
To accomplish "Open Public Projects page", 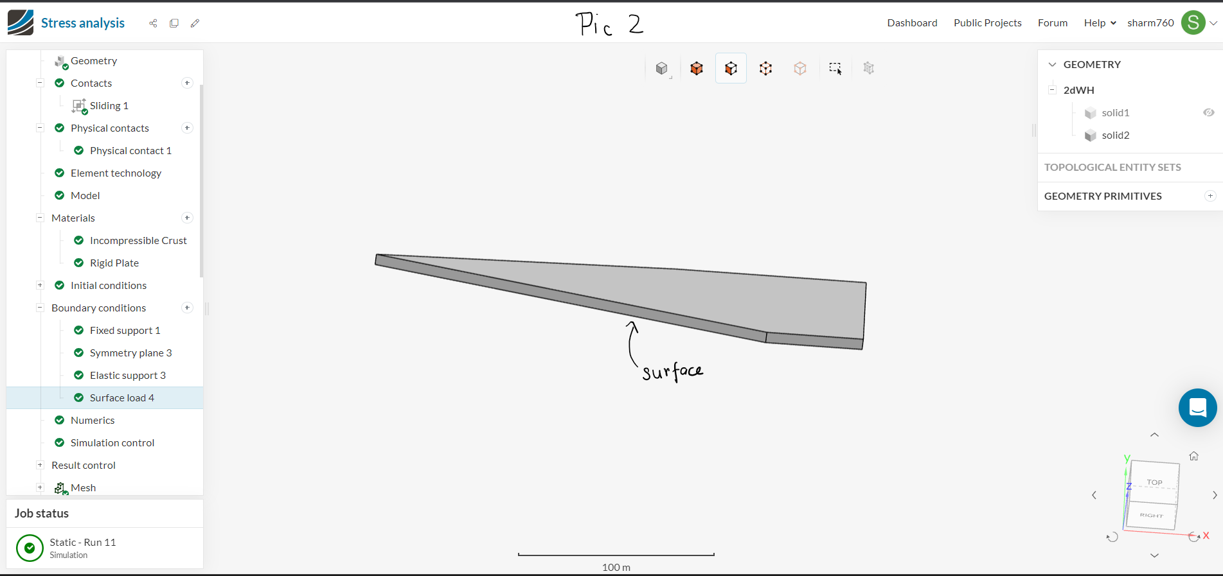I will pos(988,23).
